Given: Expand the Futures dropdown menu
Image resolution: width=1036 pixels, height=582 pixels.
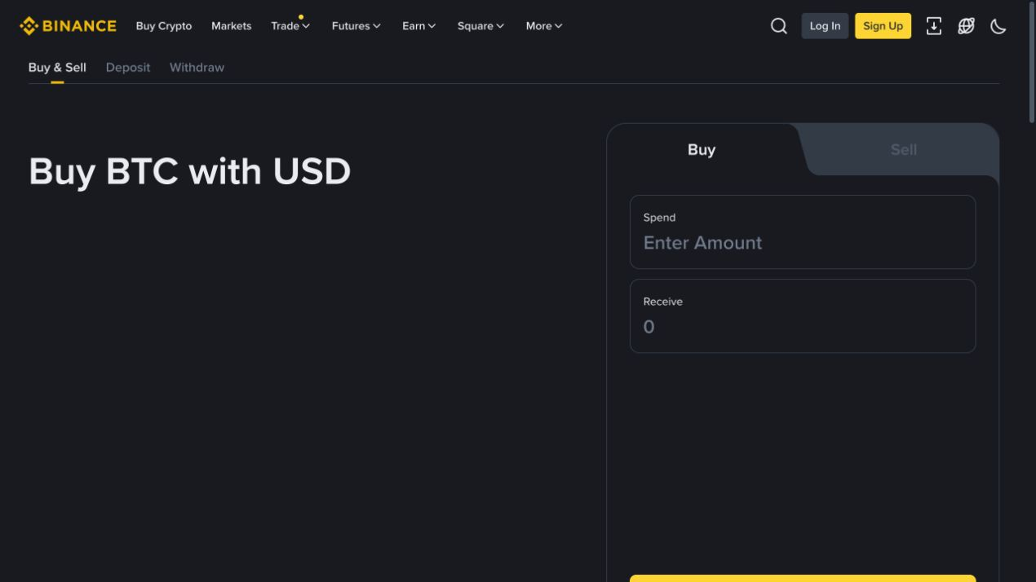Looking at the screenshot, I should coord(356,26).
